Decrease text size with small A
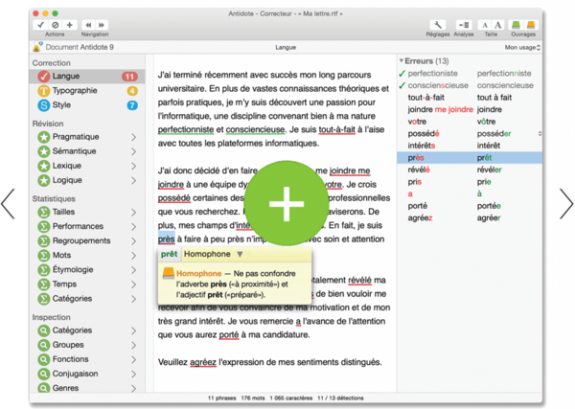 [x=485, y=25]
